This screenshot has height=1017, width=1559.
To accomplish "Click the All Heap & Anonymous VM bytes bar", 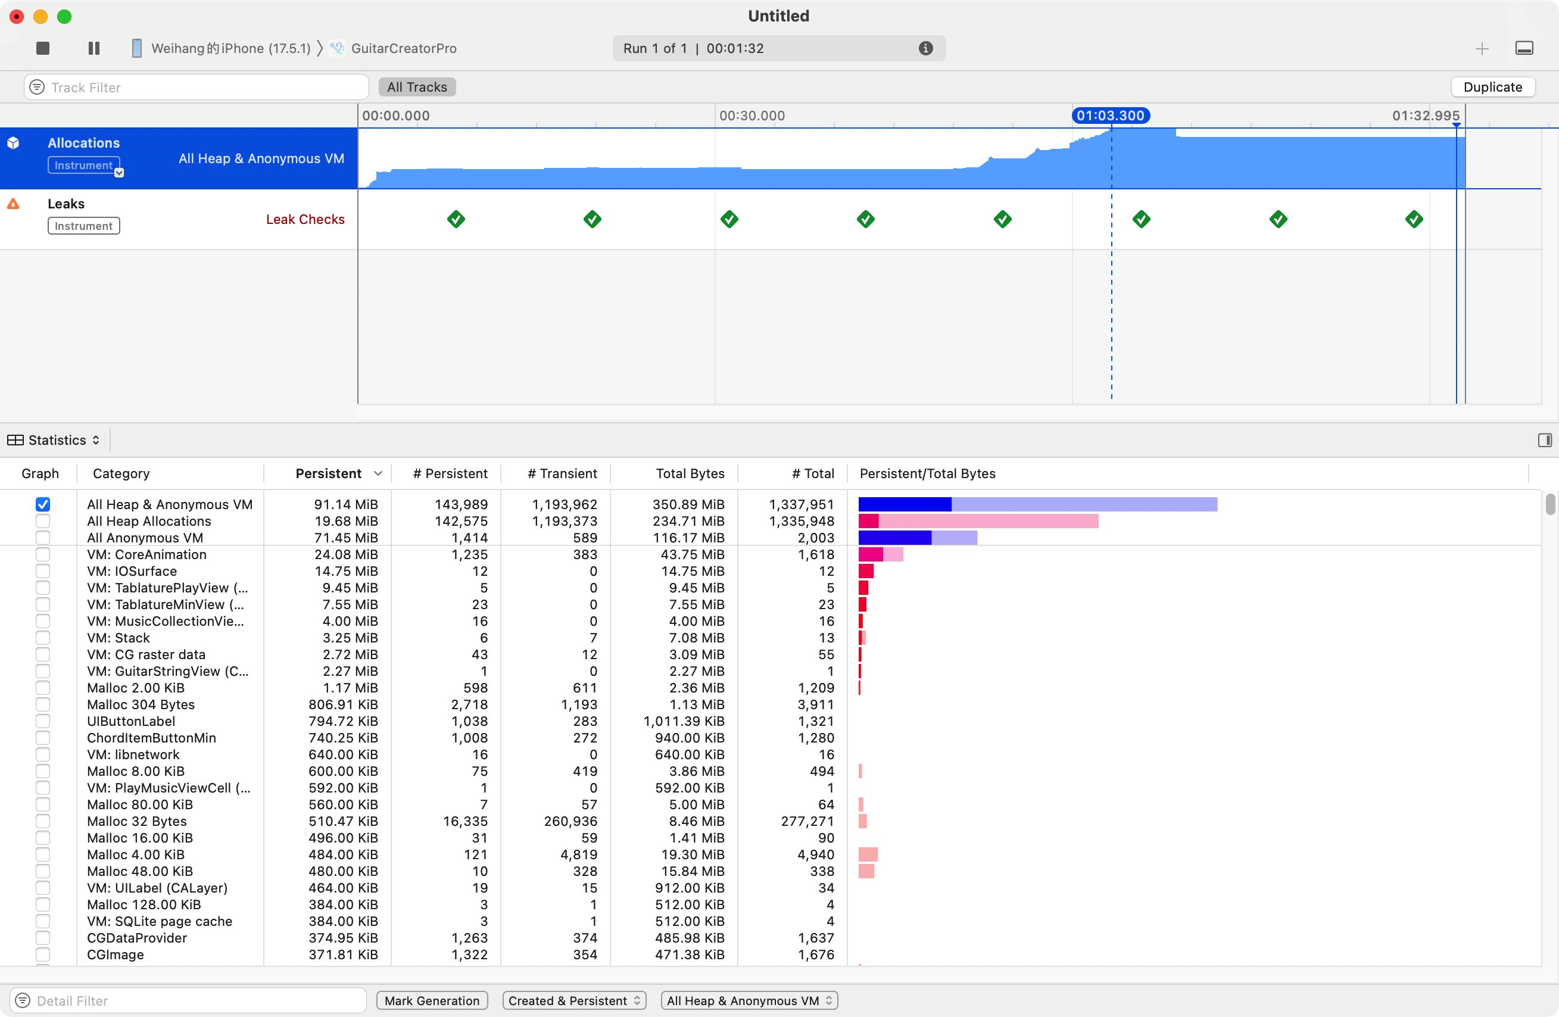I will 1037,504.
